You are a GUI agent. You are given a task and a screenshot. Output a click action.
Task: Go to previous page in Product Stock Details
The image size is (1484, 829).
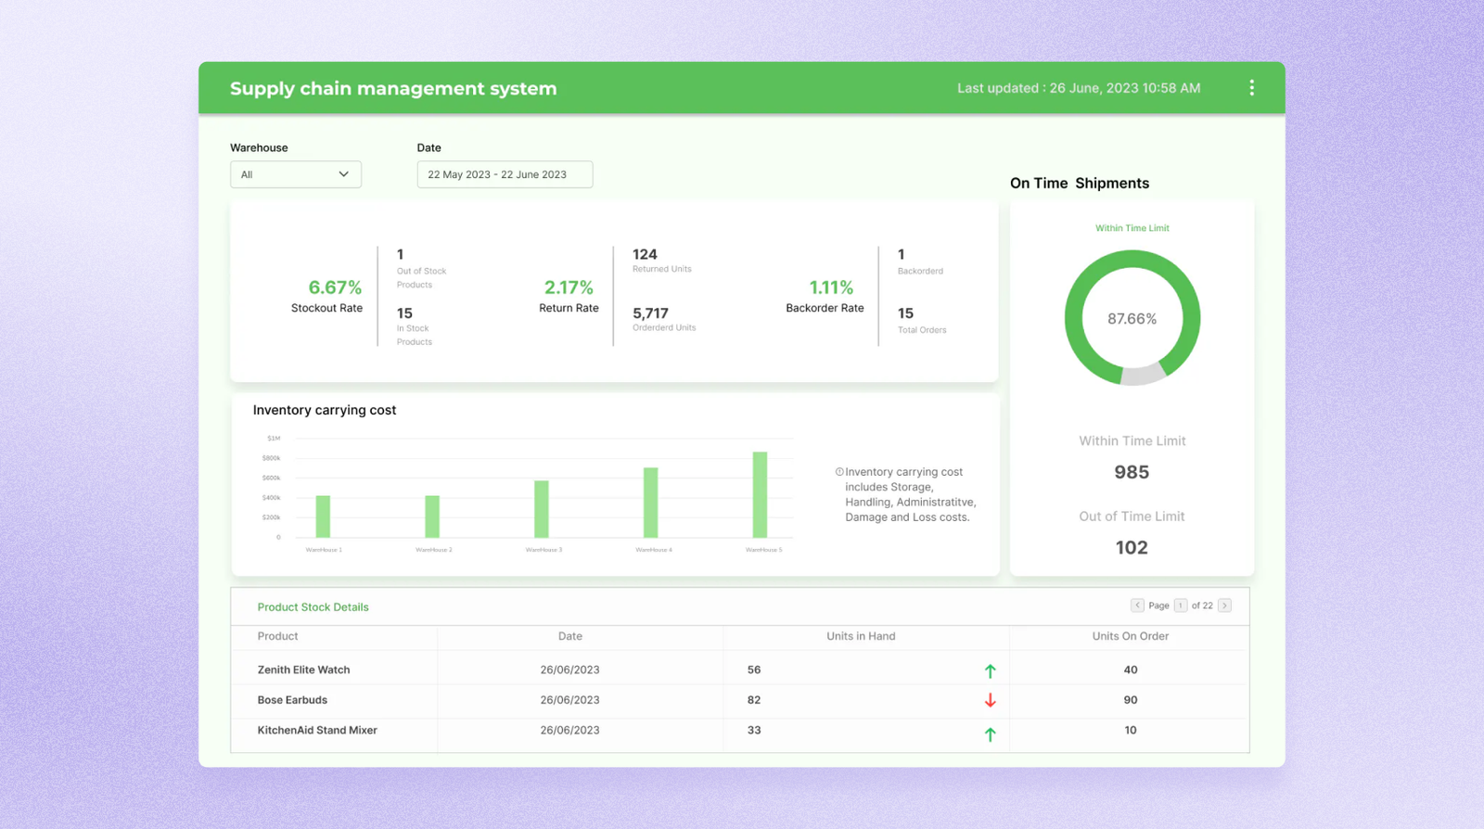pyautogui.click(x=1137, y=606)
